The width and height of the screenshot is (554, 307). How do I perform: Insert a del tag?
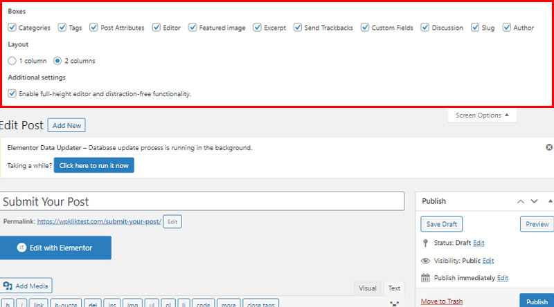[x=93, y=304]
